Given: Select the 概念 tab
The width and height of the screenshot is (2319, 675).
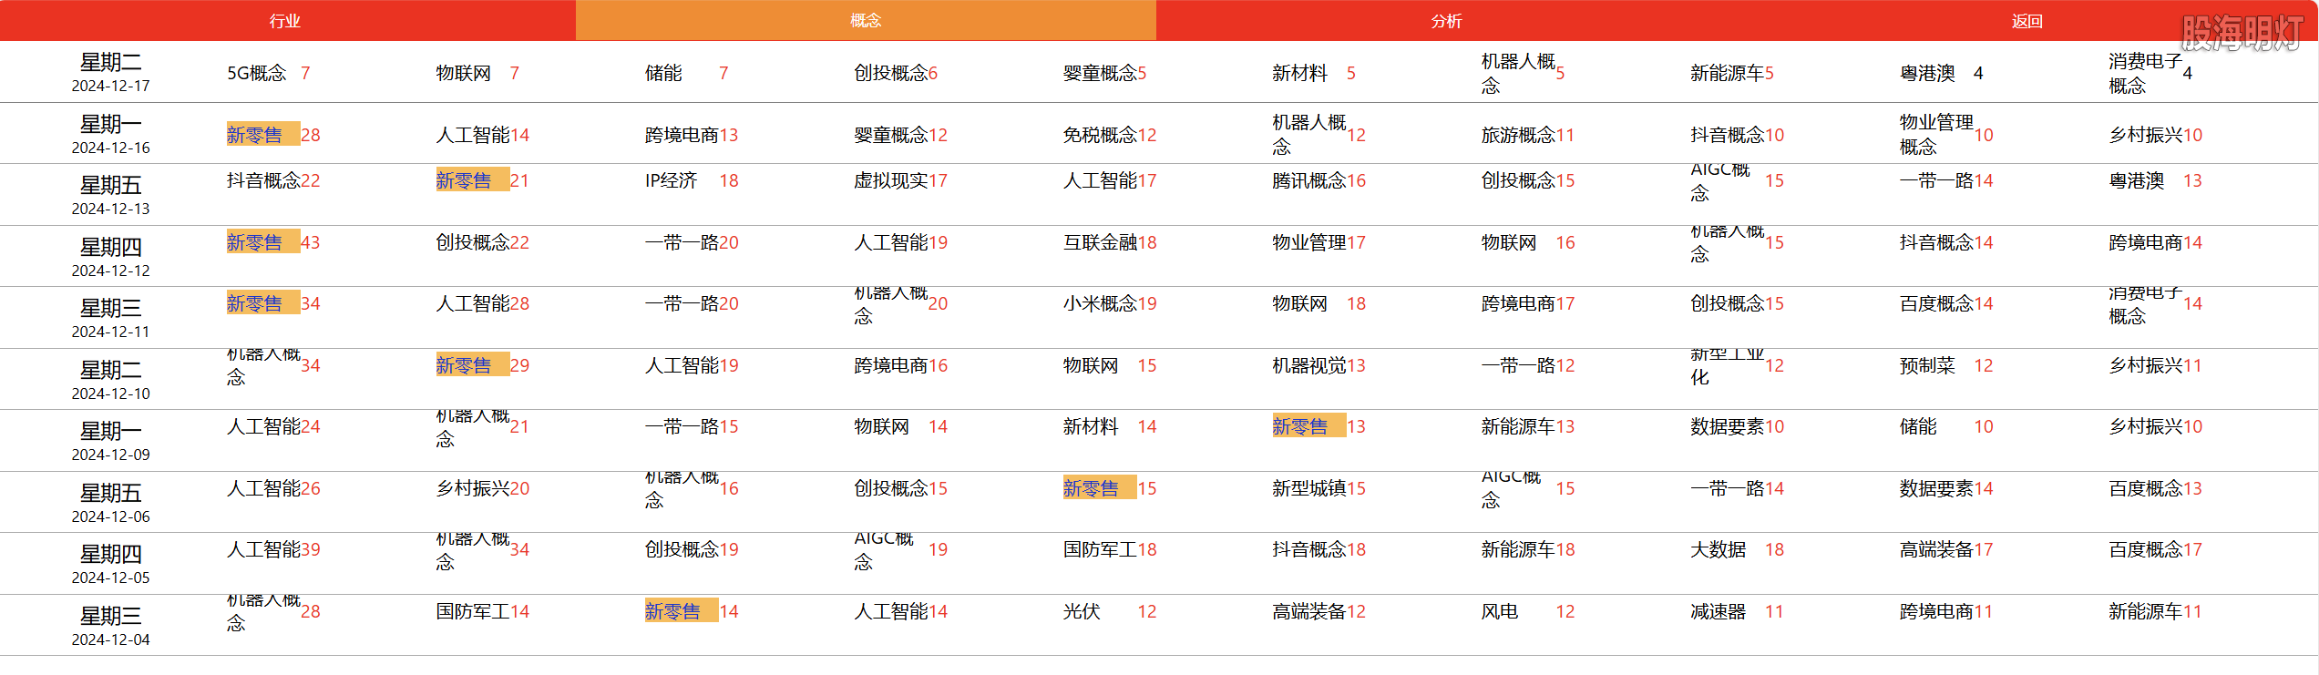Looking at the screenshot, I should click(x=865, y=21).
